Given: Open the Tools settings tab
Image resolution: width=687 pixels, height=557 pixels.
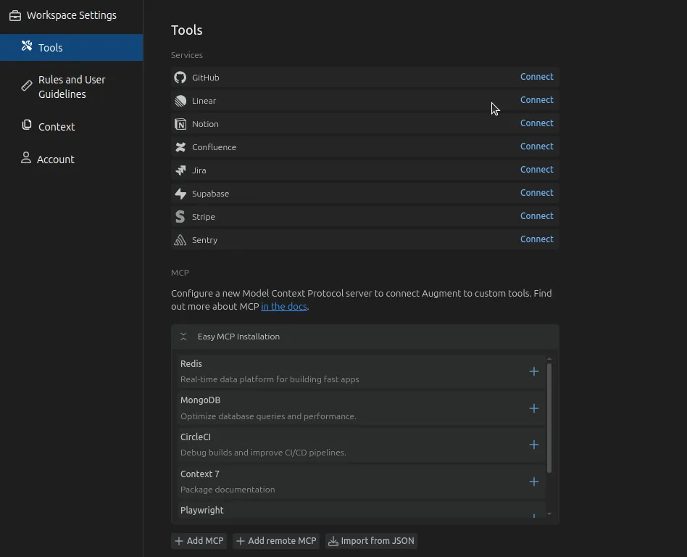Looking at the screenshot, I should [72, 47].
